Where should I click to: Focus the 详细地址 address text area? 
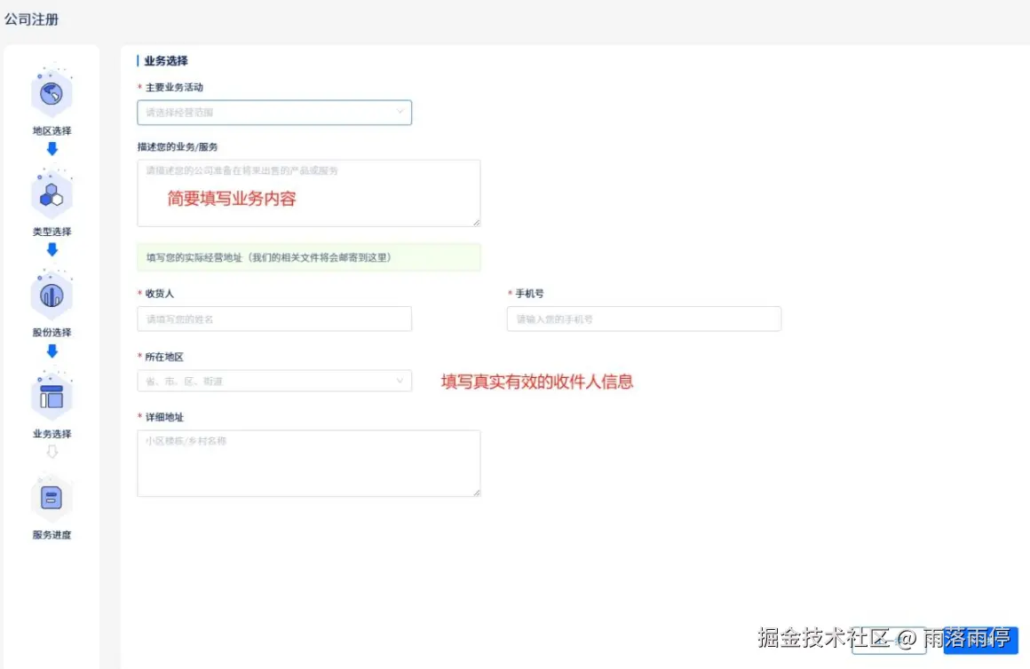click(309, 463)
